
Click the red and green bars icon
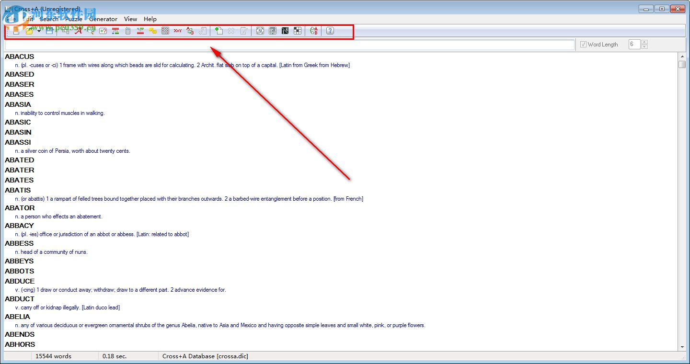click(115, 31)
